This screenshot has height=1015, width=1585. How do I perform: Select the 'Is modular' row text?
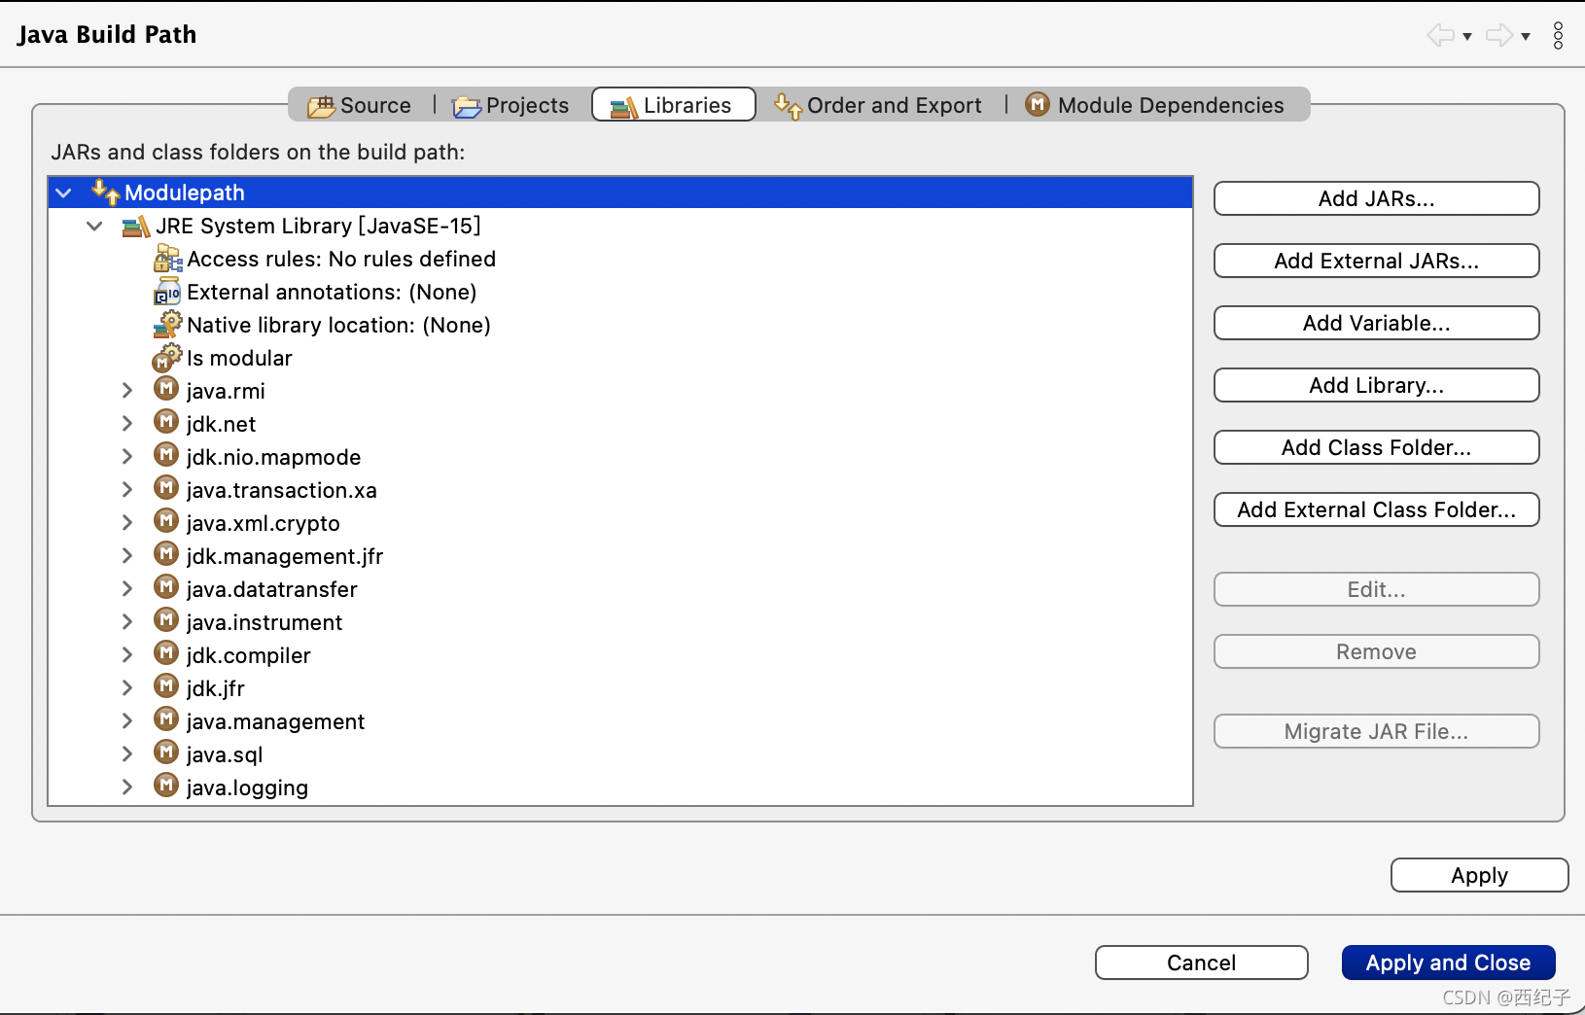tap(239, 358)
